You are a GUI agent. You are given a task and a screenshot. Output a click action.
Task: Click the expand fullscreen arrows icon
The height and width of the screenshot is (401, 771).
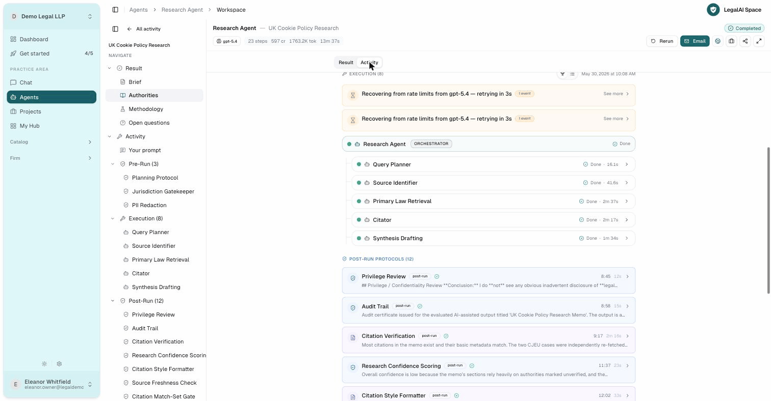(759, 41)
